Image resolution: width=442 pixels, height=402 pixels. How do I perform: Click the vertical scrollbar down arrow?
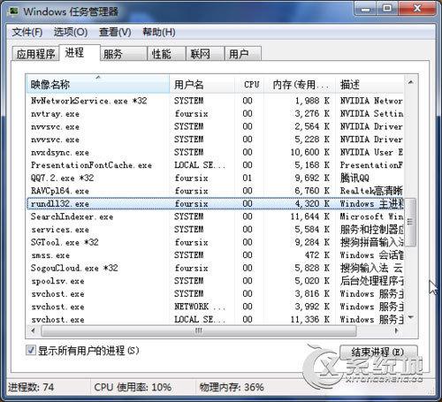coord(410,317)
